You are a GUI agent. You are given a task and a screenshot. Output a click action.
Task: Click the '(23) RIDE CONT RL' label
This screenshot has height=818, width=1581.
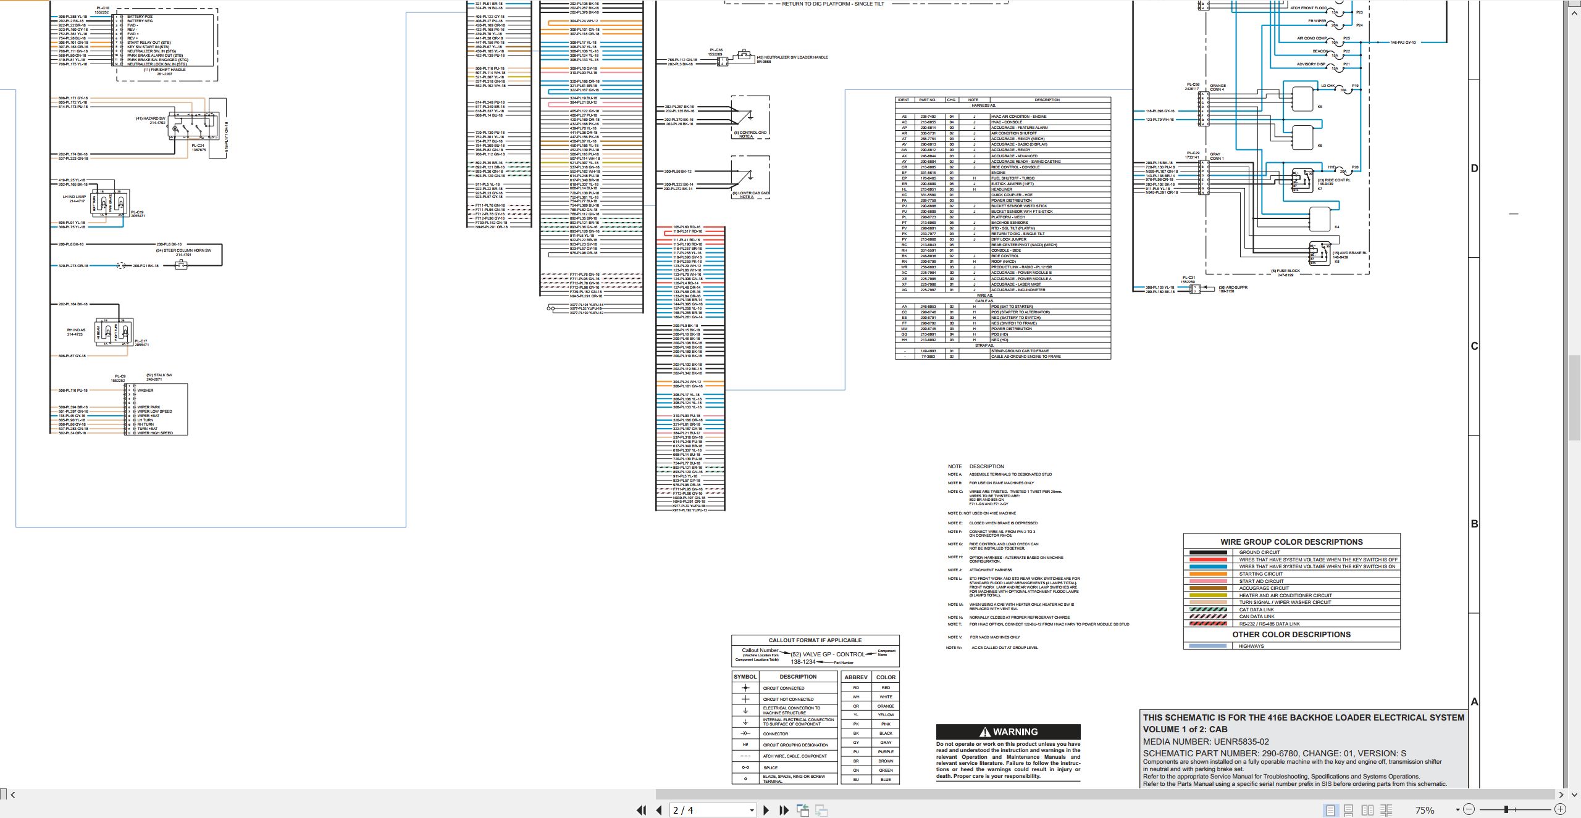[x=1334, y=180]
